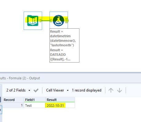Screen dimensions: 141x122
Task: Select the 2022-10-31 result cell
Action: (x=60, y=106)
